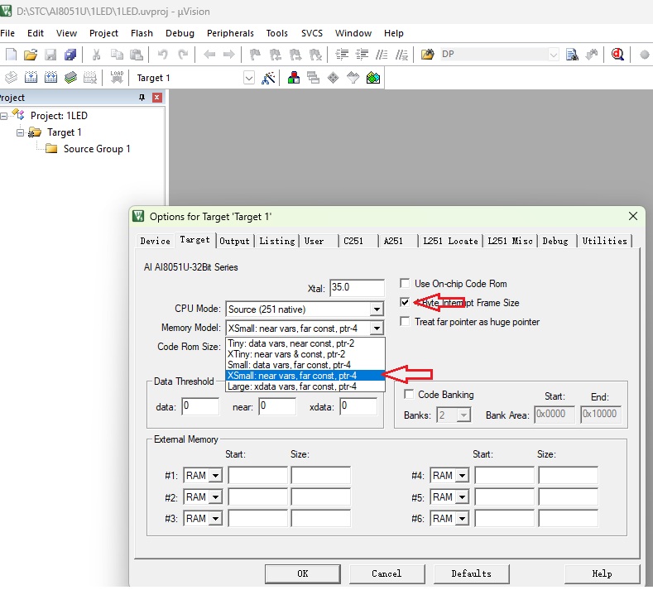
Task: Open the CPU Mode dropdown
Action: [377, 309]
